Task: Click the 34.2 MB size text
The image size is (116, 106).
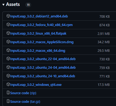Action: click(104, 42)
